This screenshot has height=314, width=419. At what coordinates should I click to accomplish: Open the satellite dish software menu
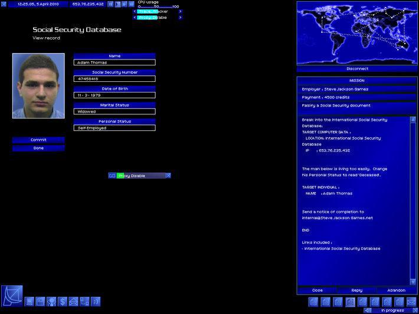pos(12,296)
